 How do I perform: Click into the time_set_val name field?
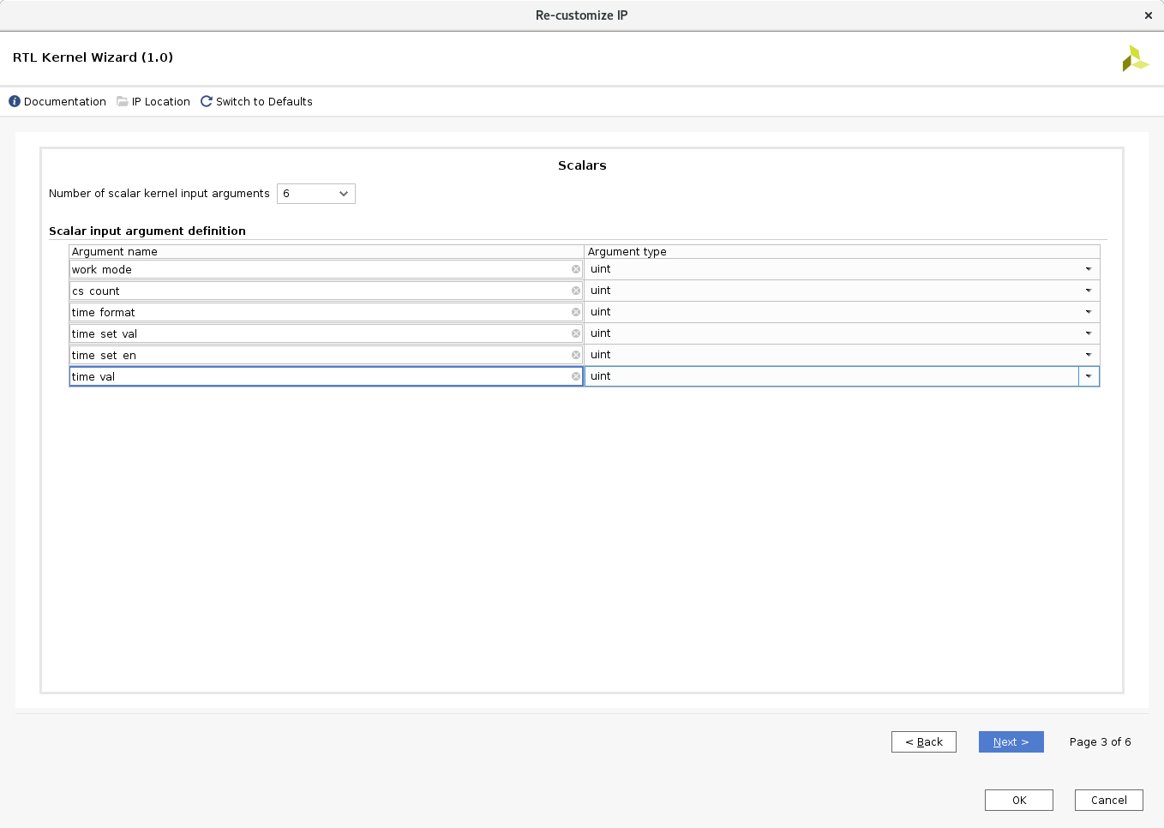317,333
